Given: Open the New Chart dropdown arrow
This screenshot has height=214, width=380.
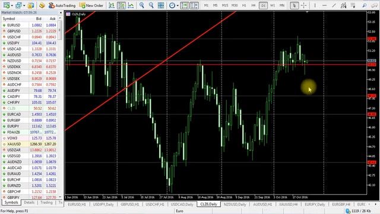Looking at the screenshot, I should [12, 5].
